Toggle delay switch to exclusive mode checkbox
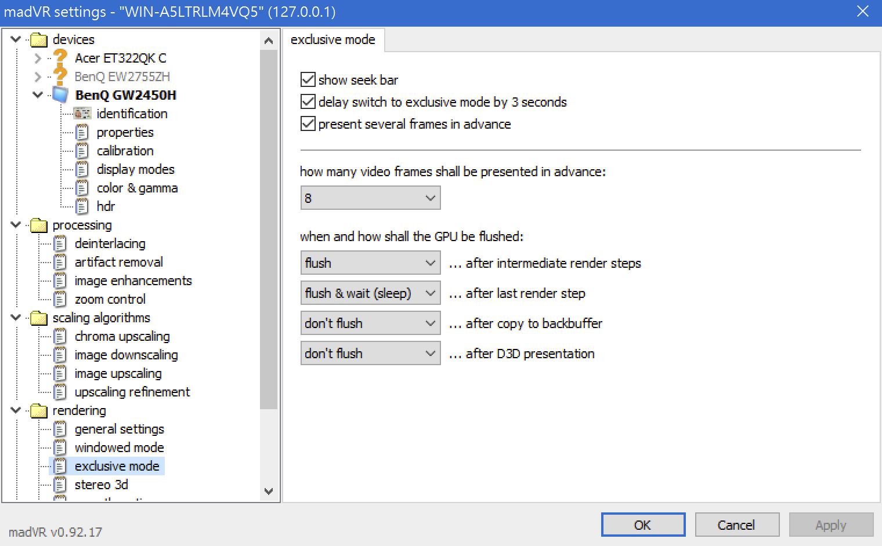 308,101
